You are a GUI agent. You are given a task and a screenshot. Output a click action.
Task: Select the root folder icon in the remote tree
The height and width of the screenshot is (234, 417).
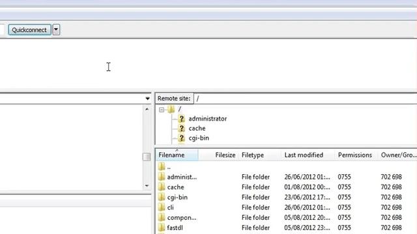click(x=171, y=109)
